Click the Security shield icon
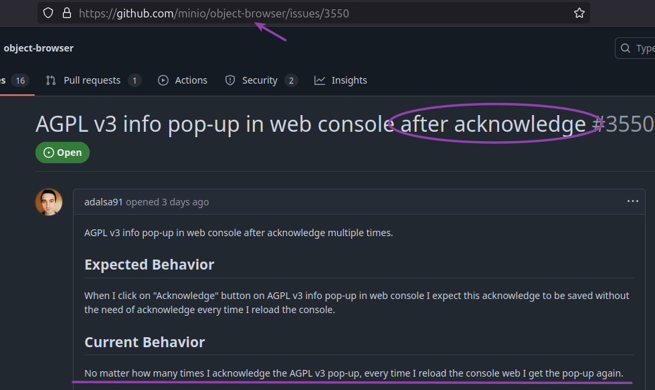Viewport: 655px width, 390px height. [x=230, y=80]
